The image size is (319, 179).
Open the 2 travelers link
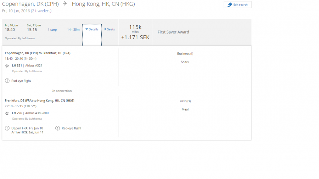pos(41,11)
